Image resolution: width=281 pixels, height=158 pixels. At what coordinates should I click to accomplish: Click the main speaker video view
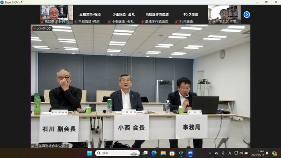(140, 86)
